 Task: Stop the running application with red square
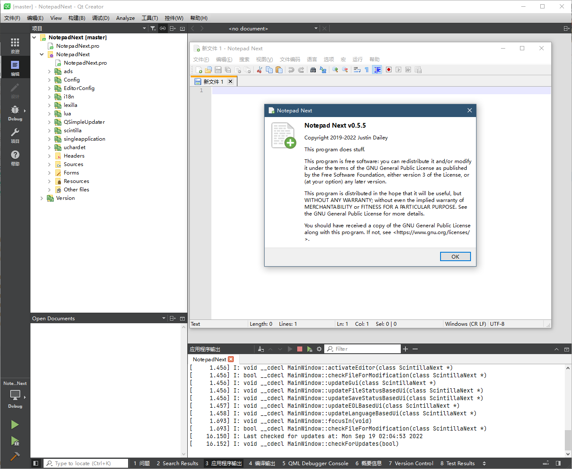[x=300, y=349]
